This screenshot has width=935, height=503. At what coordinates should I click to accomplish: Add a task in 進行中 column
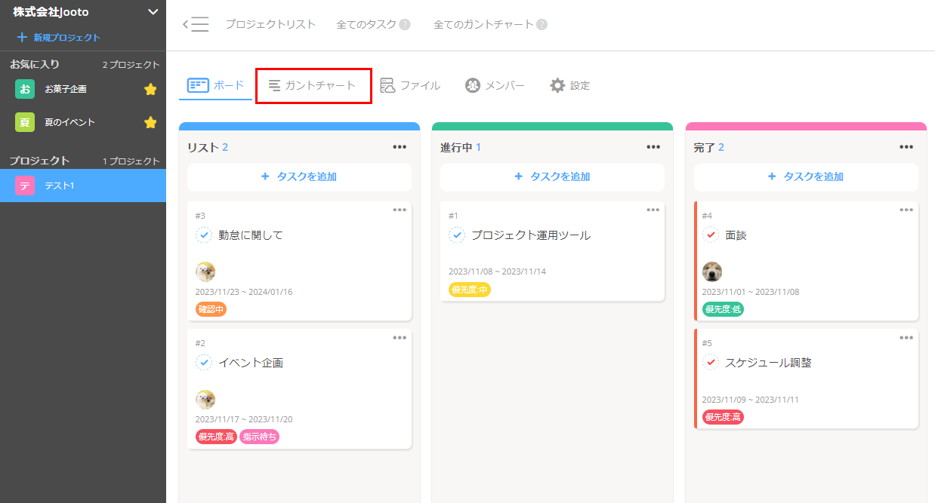552,176
